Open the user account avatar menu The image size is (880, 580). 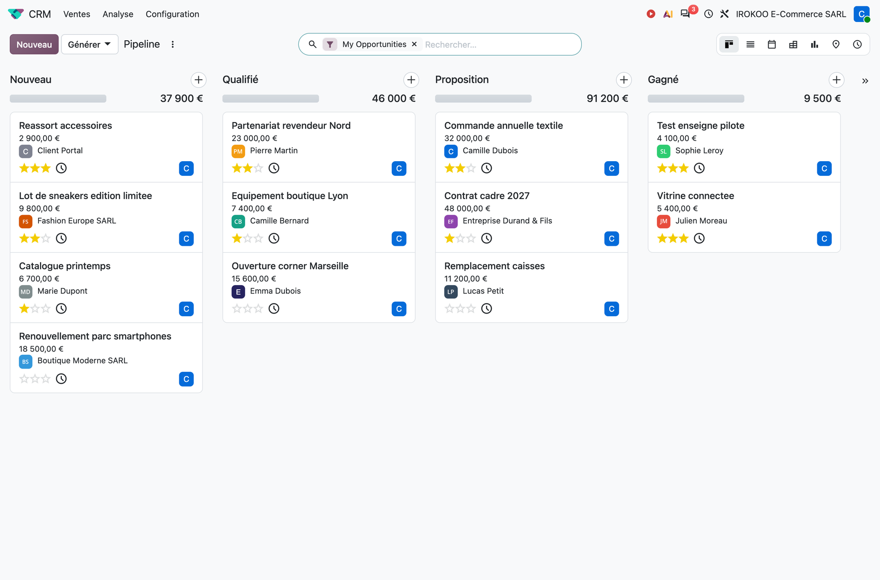(862, 14)
